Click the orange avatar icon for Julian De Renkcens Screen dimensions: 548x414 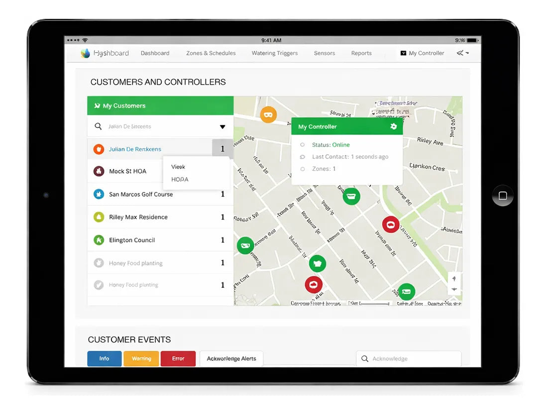pyautogui.click(x=99, y=149)
